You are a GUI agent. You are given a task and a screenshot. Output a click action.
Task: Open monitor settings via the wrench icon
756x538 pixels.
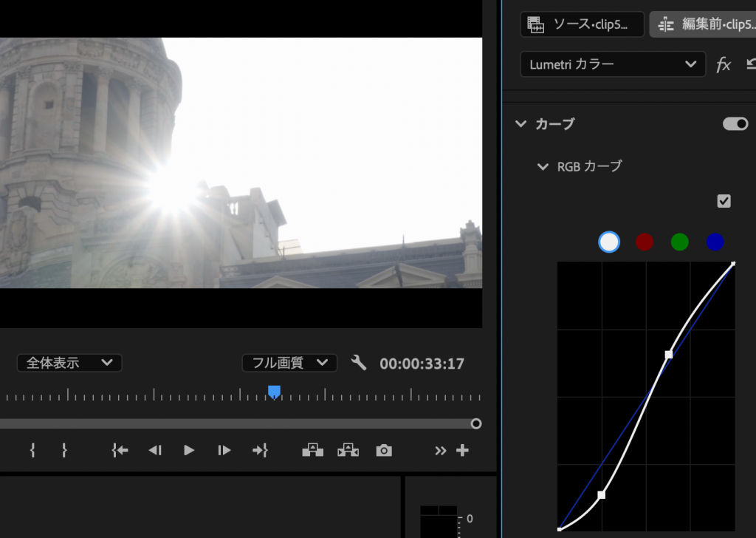359,363
